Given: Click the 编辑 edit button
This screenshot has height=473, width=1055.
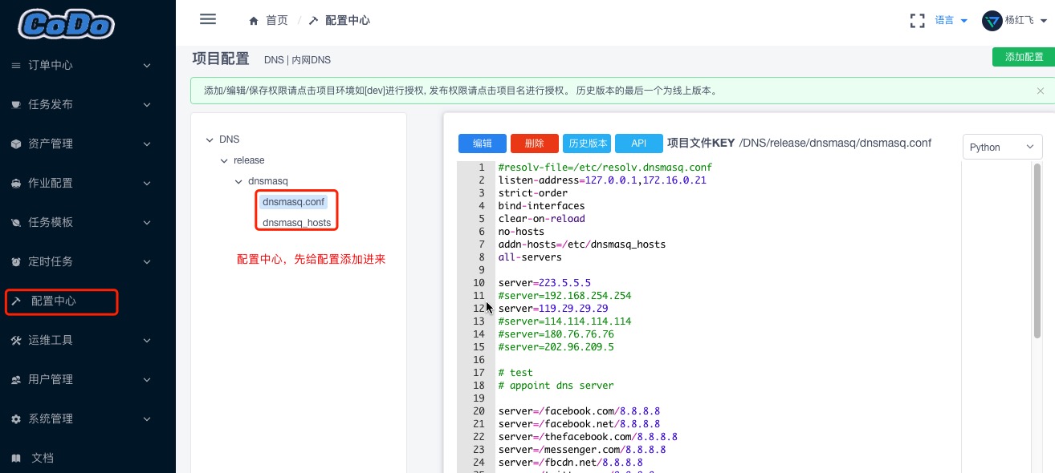Looking at the screenshot, I should tap(483, 144).
